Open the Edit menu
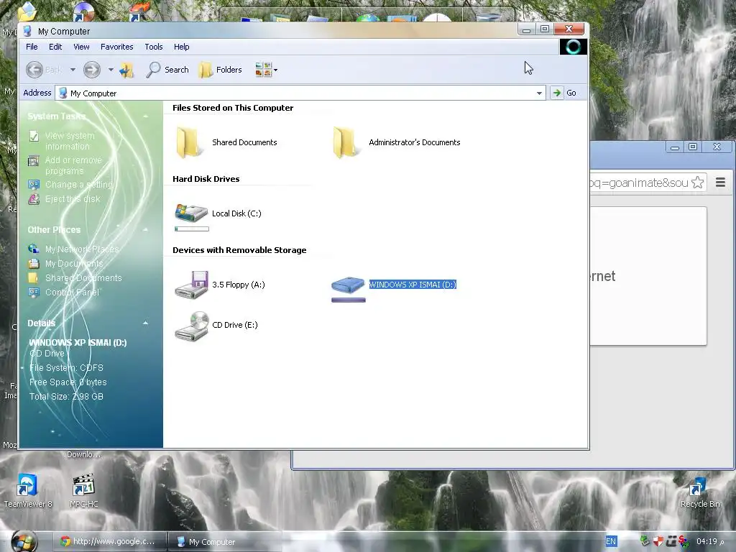736x552 pixels. click(x=55, y=47)
